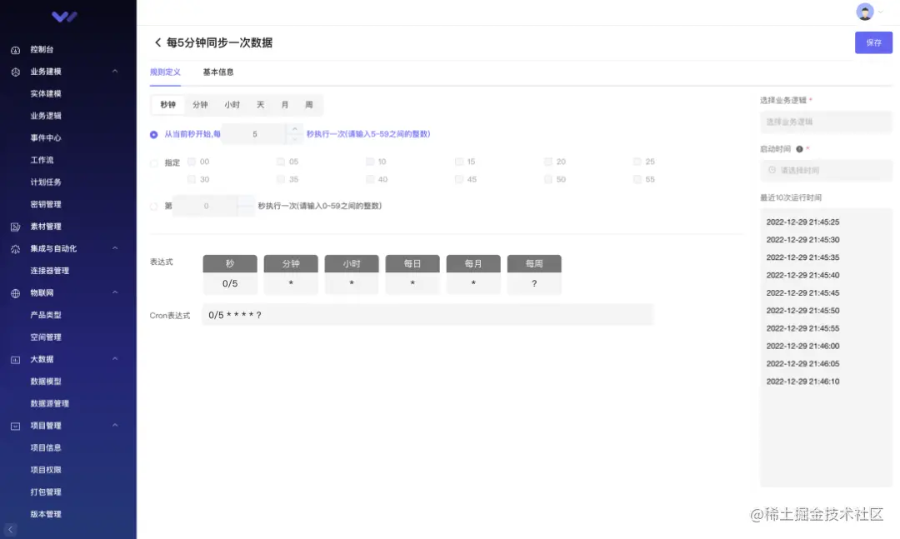This screenshot has height=539, width=900.
Task: Select the 第 N 秒执行一次 radio option
Action: [x=154, y=206]
